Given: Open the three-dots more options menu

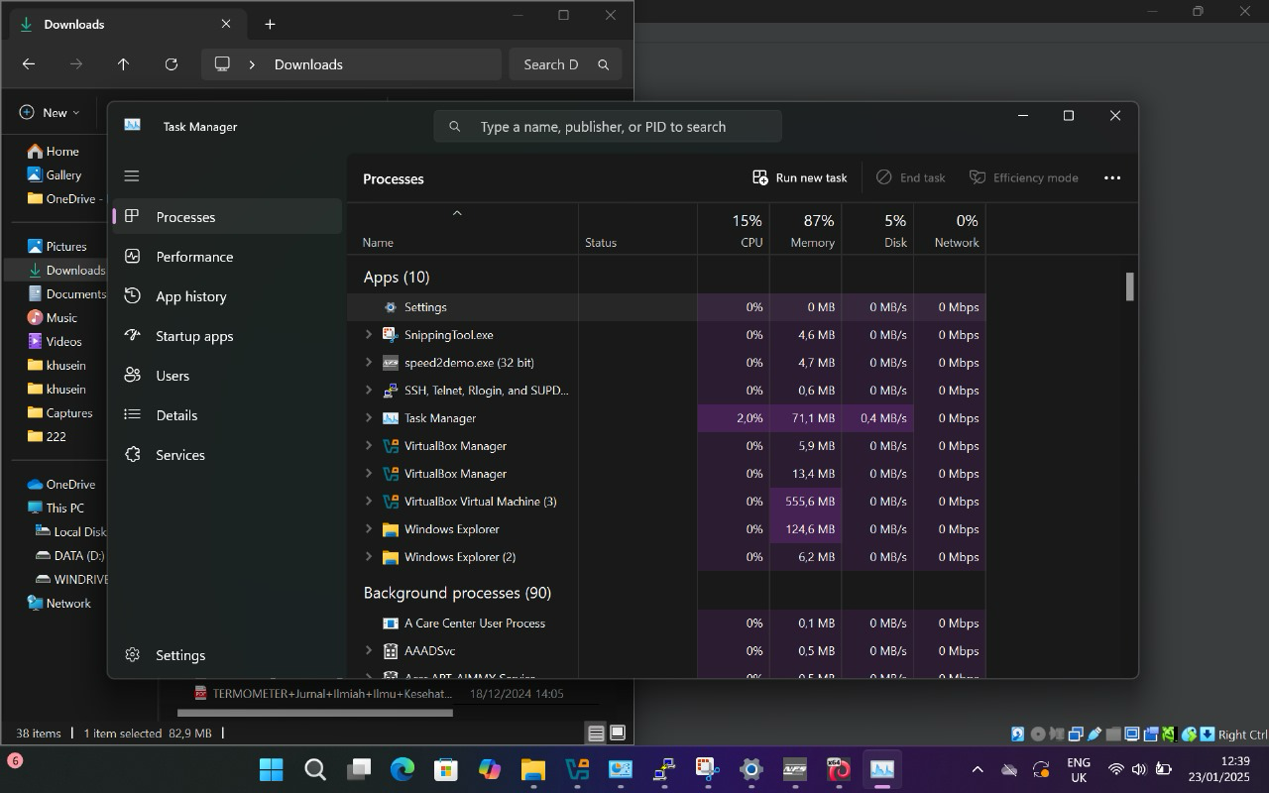Looking at the screenshot, I should click(1111, 177).
